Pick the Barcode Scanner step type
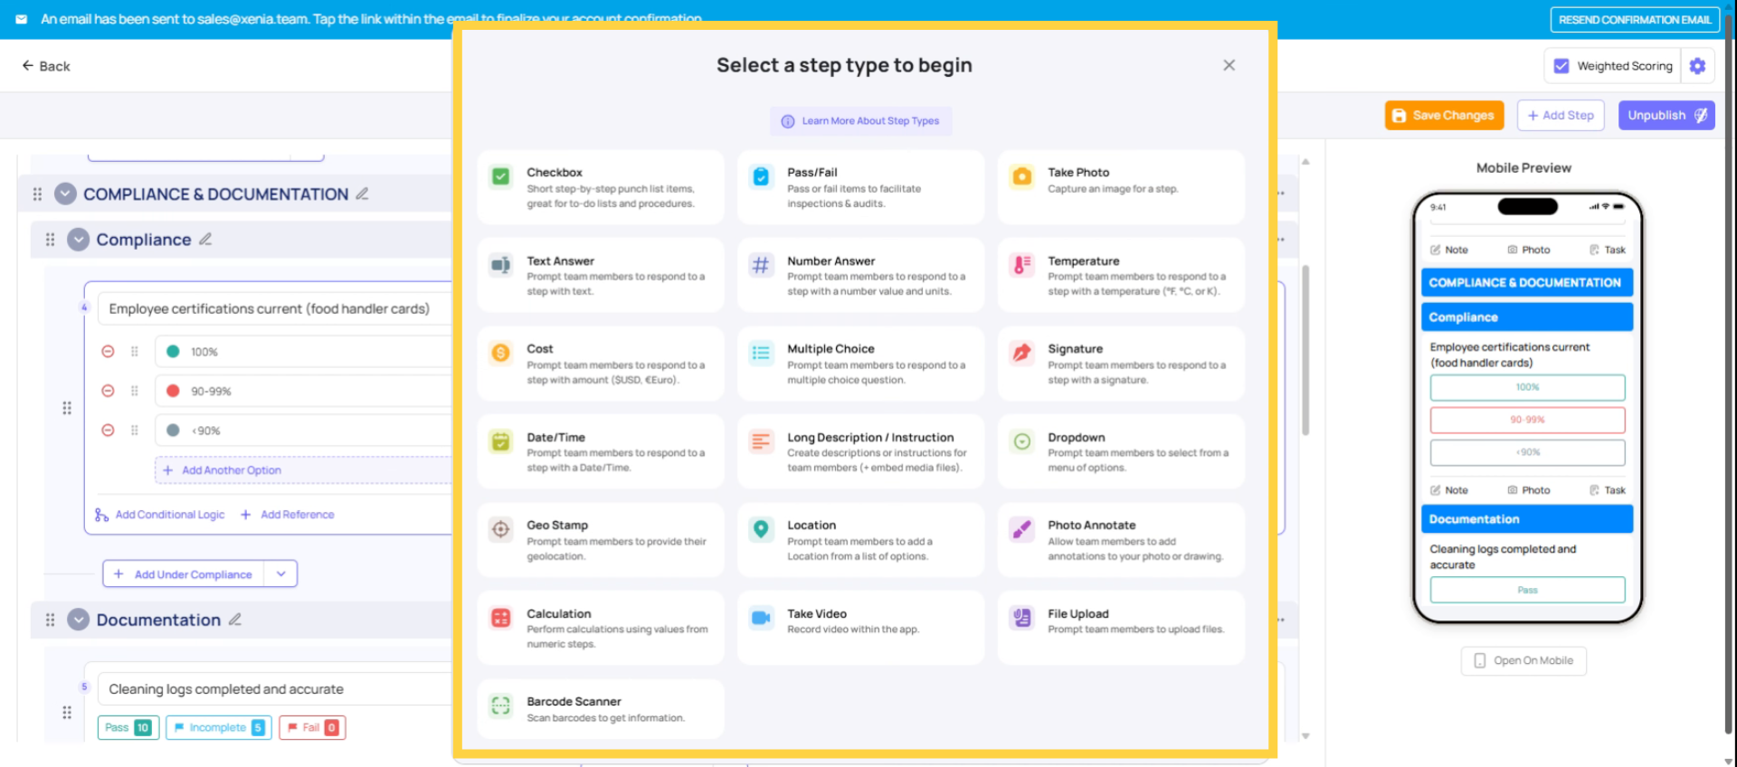This screenshot has height=767, width=1737. pyautogui.click(x=600, y=709)
